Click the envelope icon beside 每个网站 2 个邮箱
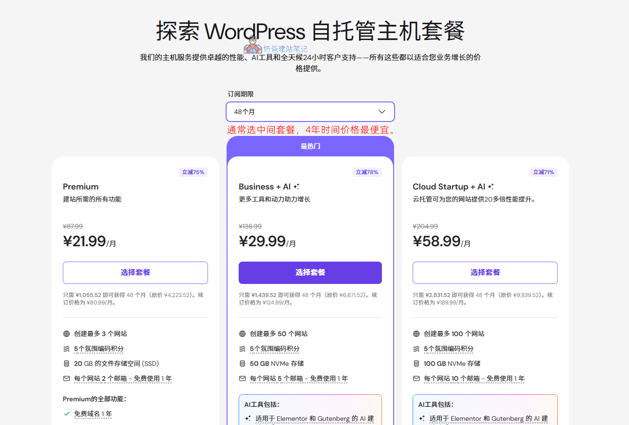This screenshot has height=425, width=629. point(67,378)
